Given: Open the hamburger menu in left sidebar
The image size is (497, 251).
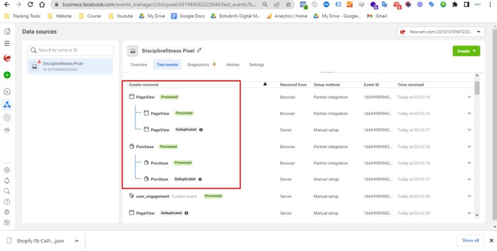Looking at the screenshot, I should [x=7, y=44].
